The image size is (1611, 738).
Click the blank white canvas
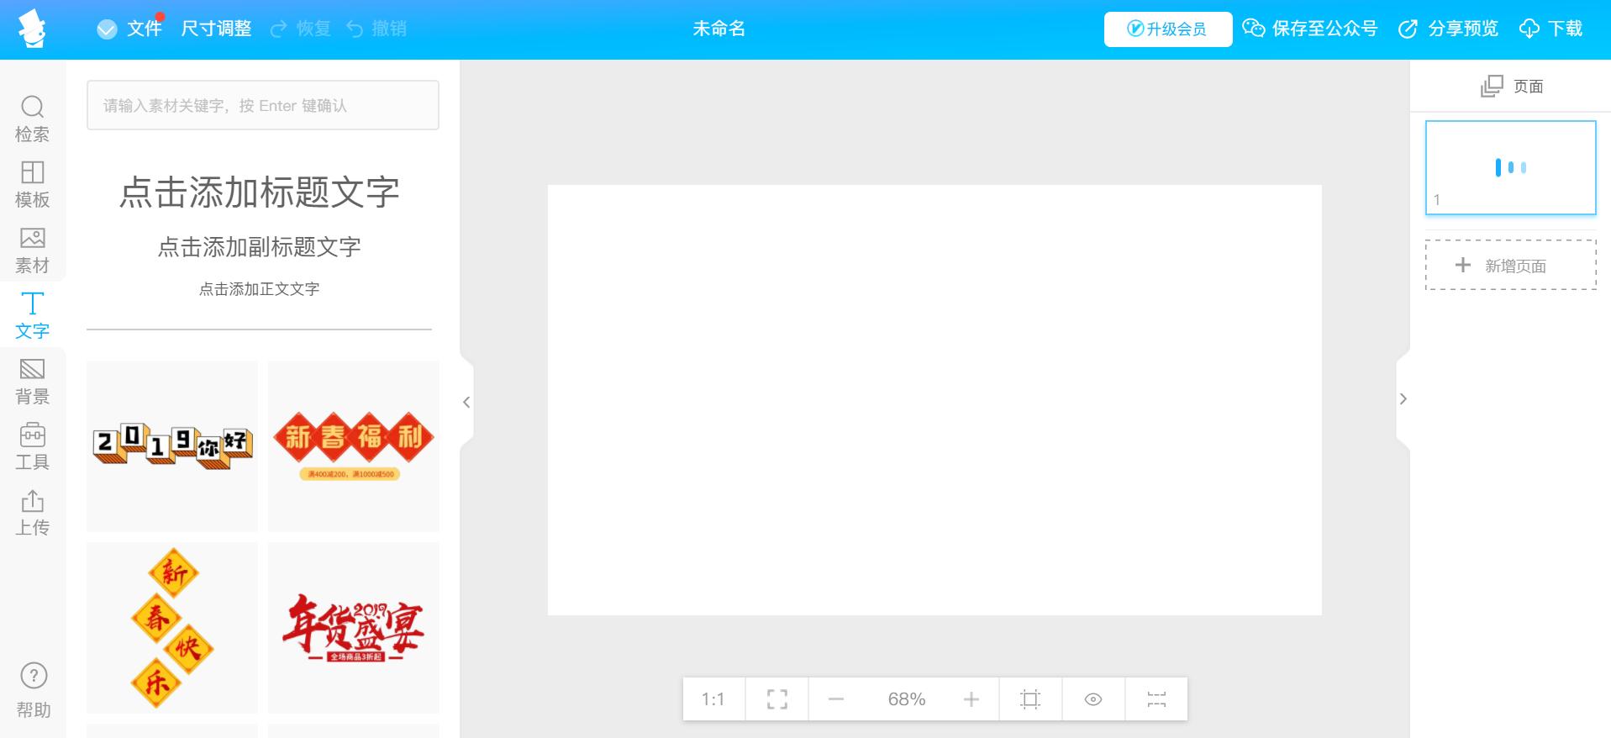click(934, 399)
